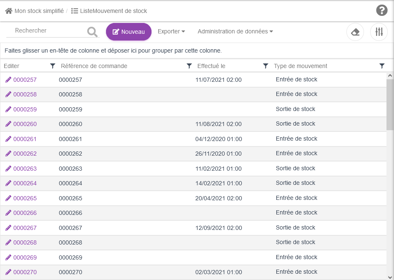This screenshot has width=394, height=280.
Task: Click the search magnifying glass icon
Action: pyautogui.click(x=92, y=32)
